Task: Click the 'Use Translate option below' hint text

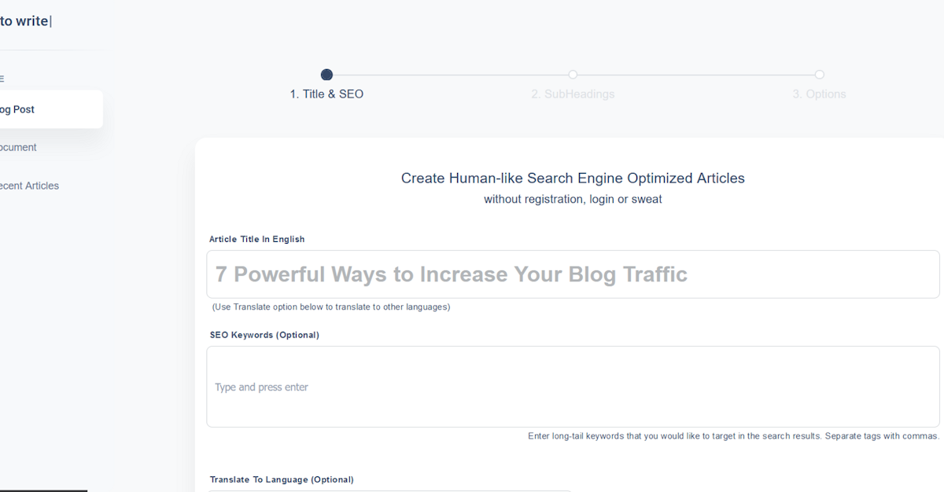Action: coord(331,307)
